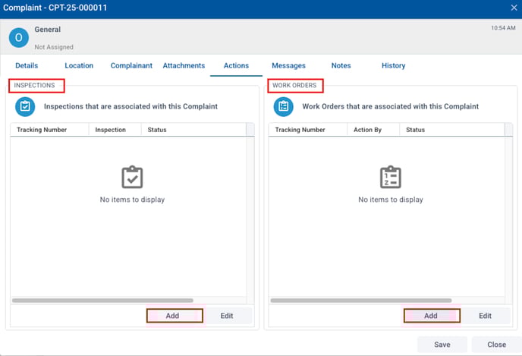
Task: Click the empty inspections clipboard placeholder icon
Action: [132, 178]
